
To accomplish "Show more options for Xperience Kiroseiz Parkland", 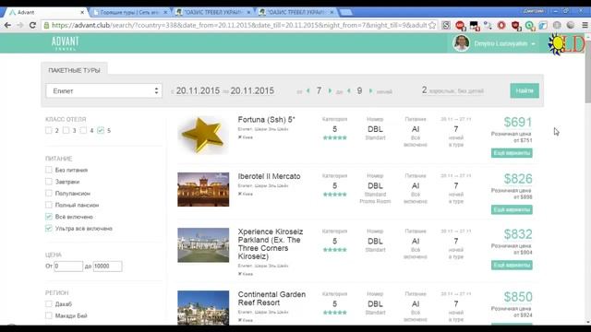I will 512,265.
